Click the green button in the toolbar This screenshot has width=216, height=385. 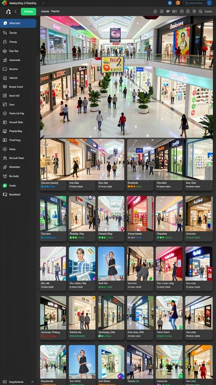coord(28,12)
